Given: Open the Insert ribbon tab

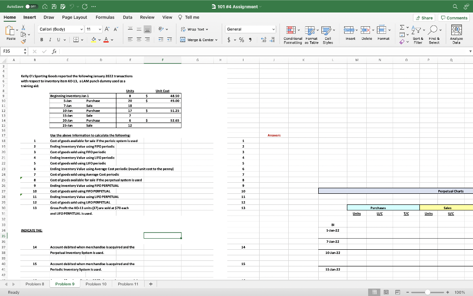Looking at the screenshot, I should (30, 18).
